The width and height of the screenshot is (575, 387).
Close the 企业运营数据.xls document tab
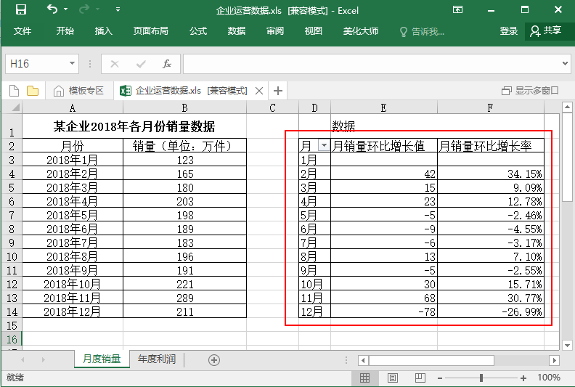[x=258, y=91]
